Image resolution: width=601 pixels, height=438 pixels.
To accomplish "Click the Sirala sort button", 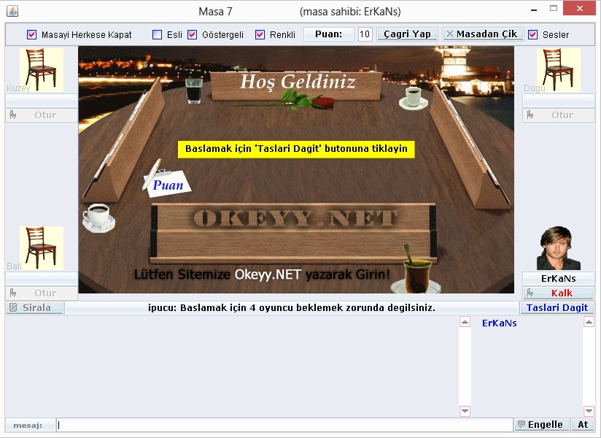I will coord(35,307).
